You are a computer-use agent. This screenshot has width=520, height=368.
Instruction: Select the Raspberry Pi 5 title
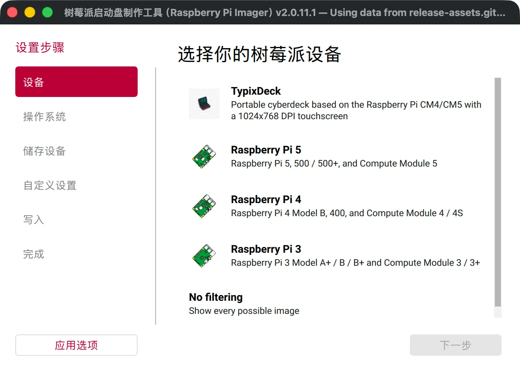[x=266, y=150]
